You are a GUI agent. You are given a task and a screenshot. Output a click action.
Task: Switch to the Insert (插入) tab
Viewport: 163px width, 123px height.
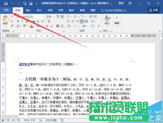tap(28, 10)
